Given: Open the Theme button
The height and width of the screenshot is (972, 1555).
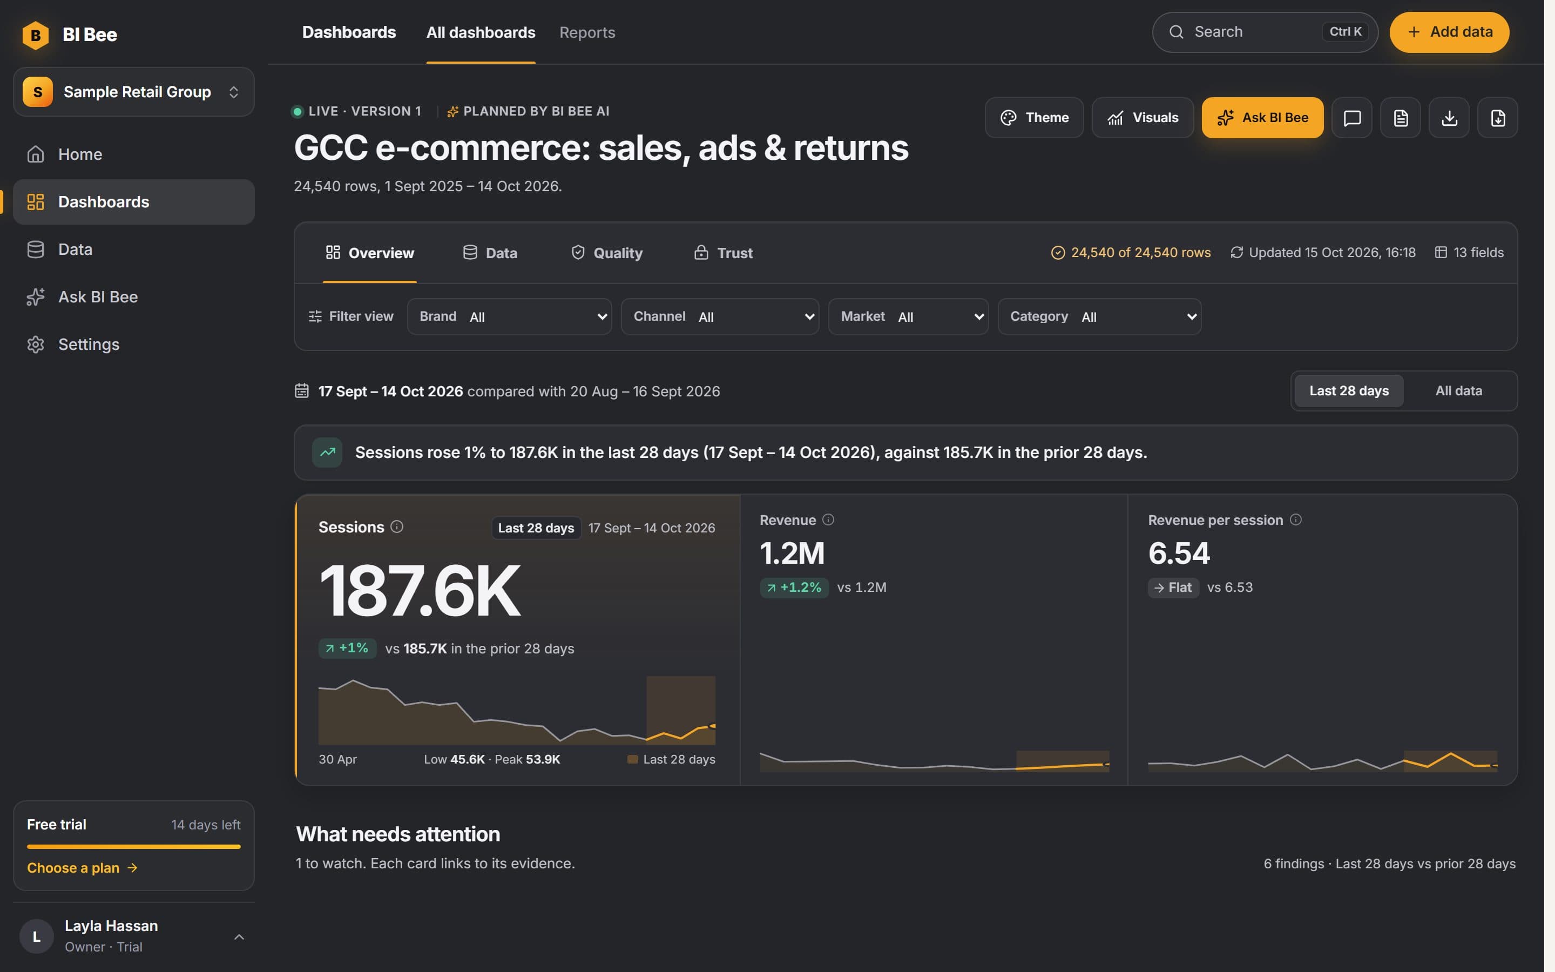Looking at the screenshot, I should pos(1034,118).
